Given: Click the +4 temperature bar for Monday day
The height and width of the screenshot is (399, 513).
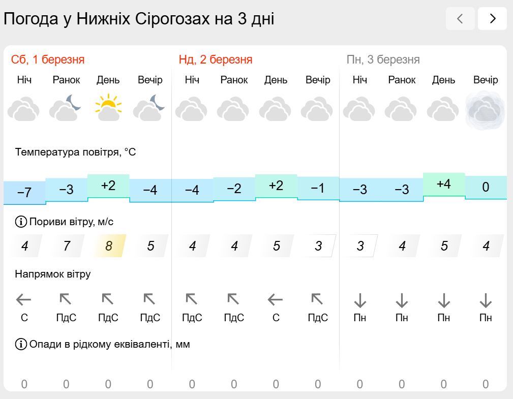Looking at the screenshot, I should pos(444,185).
